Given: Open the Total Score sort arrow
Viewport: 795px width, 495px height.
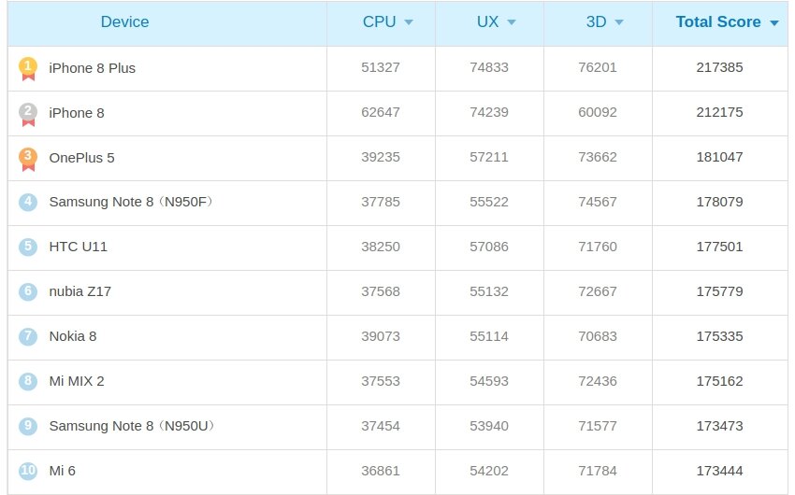Looking at the screenshot, I should 773,22.
